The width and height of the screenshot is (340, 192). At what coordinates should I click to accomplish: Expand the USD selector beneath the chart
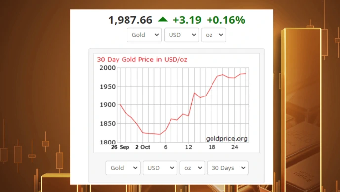[x=160, y=168]
